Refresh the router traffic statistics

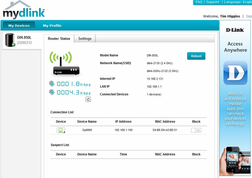(x=88, y=99)
